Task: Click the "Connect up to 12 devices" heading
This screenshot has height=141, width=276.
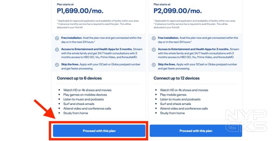Action: pyautogui.click(x=177, y=78)
